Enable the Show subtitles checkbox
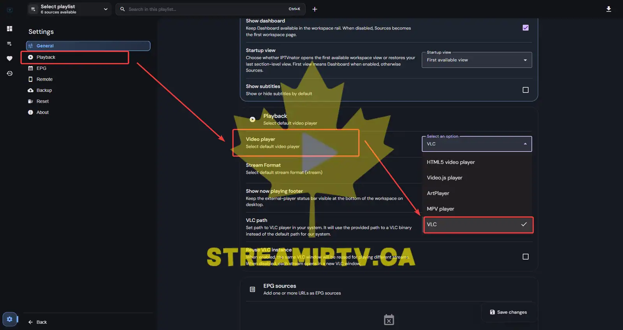Image resolution: width=623 pixels, height=330 pixels. pyautogui.click(x=526, y=90)
